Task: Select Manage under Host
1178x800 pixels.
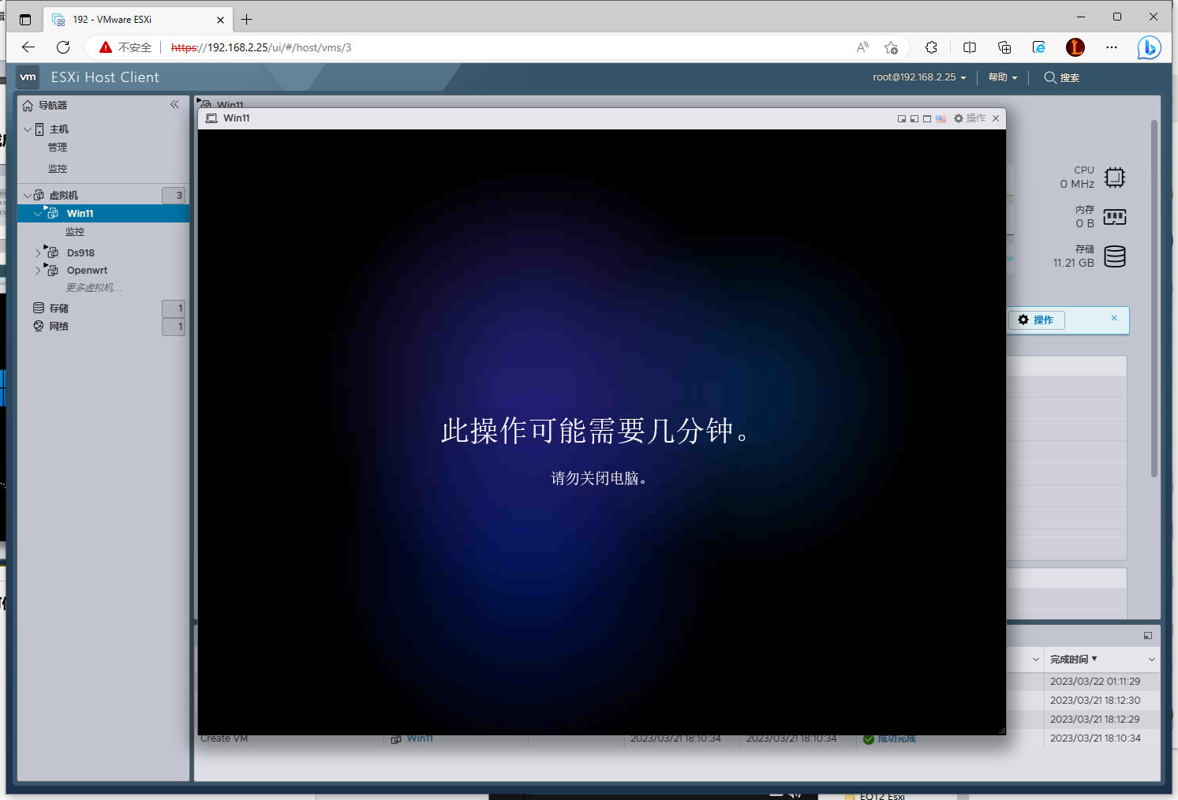Action: point(58,148)
